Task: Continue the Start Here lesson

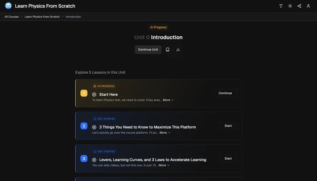Action: point(225,93)
